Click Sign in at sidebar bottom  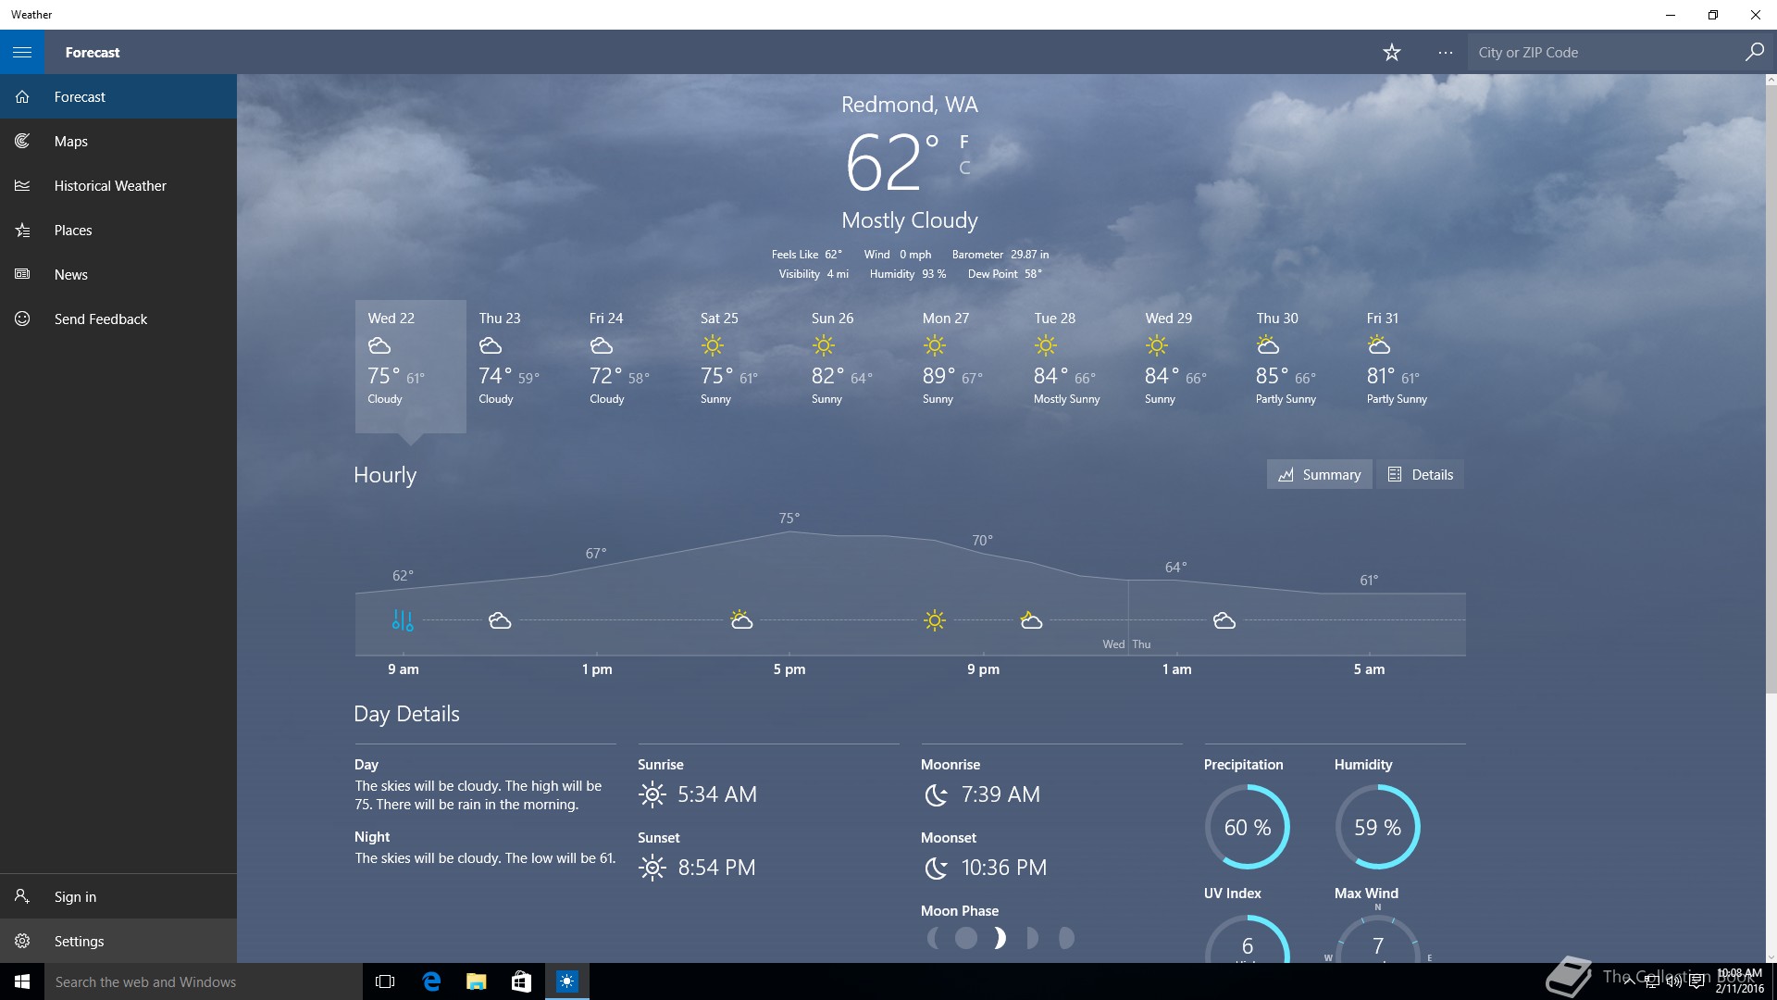click(74, 897)
